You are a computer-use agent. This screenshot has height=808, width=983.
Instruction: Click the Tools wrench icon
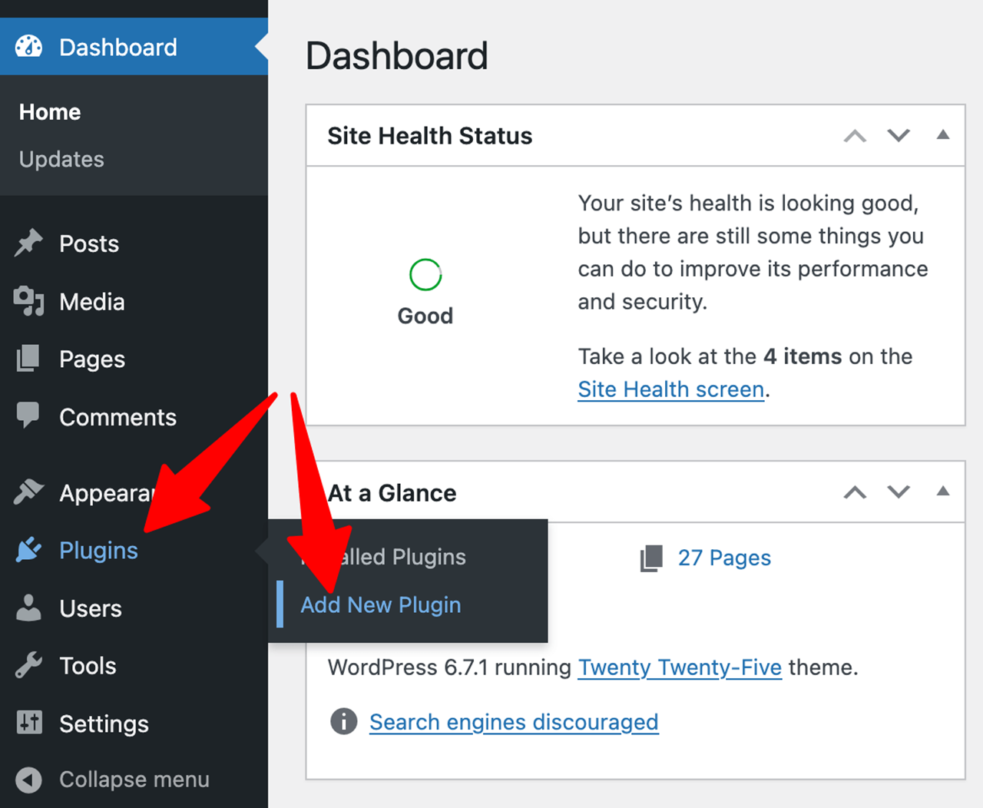(x=29, y=665)
